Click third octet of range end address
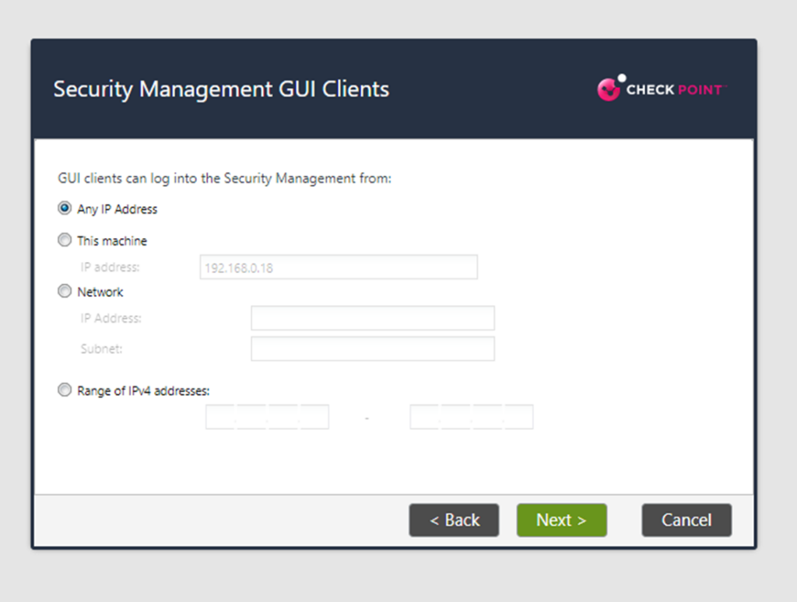This screenshot has width=797, height=602. (x=487, y=418)
